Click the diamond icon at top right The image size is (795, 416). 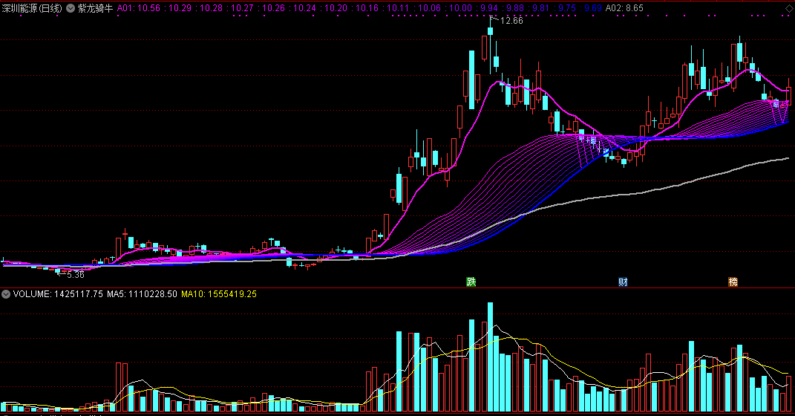point(788,8)
